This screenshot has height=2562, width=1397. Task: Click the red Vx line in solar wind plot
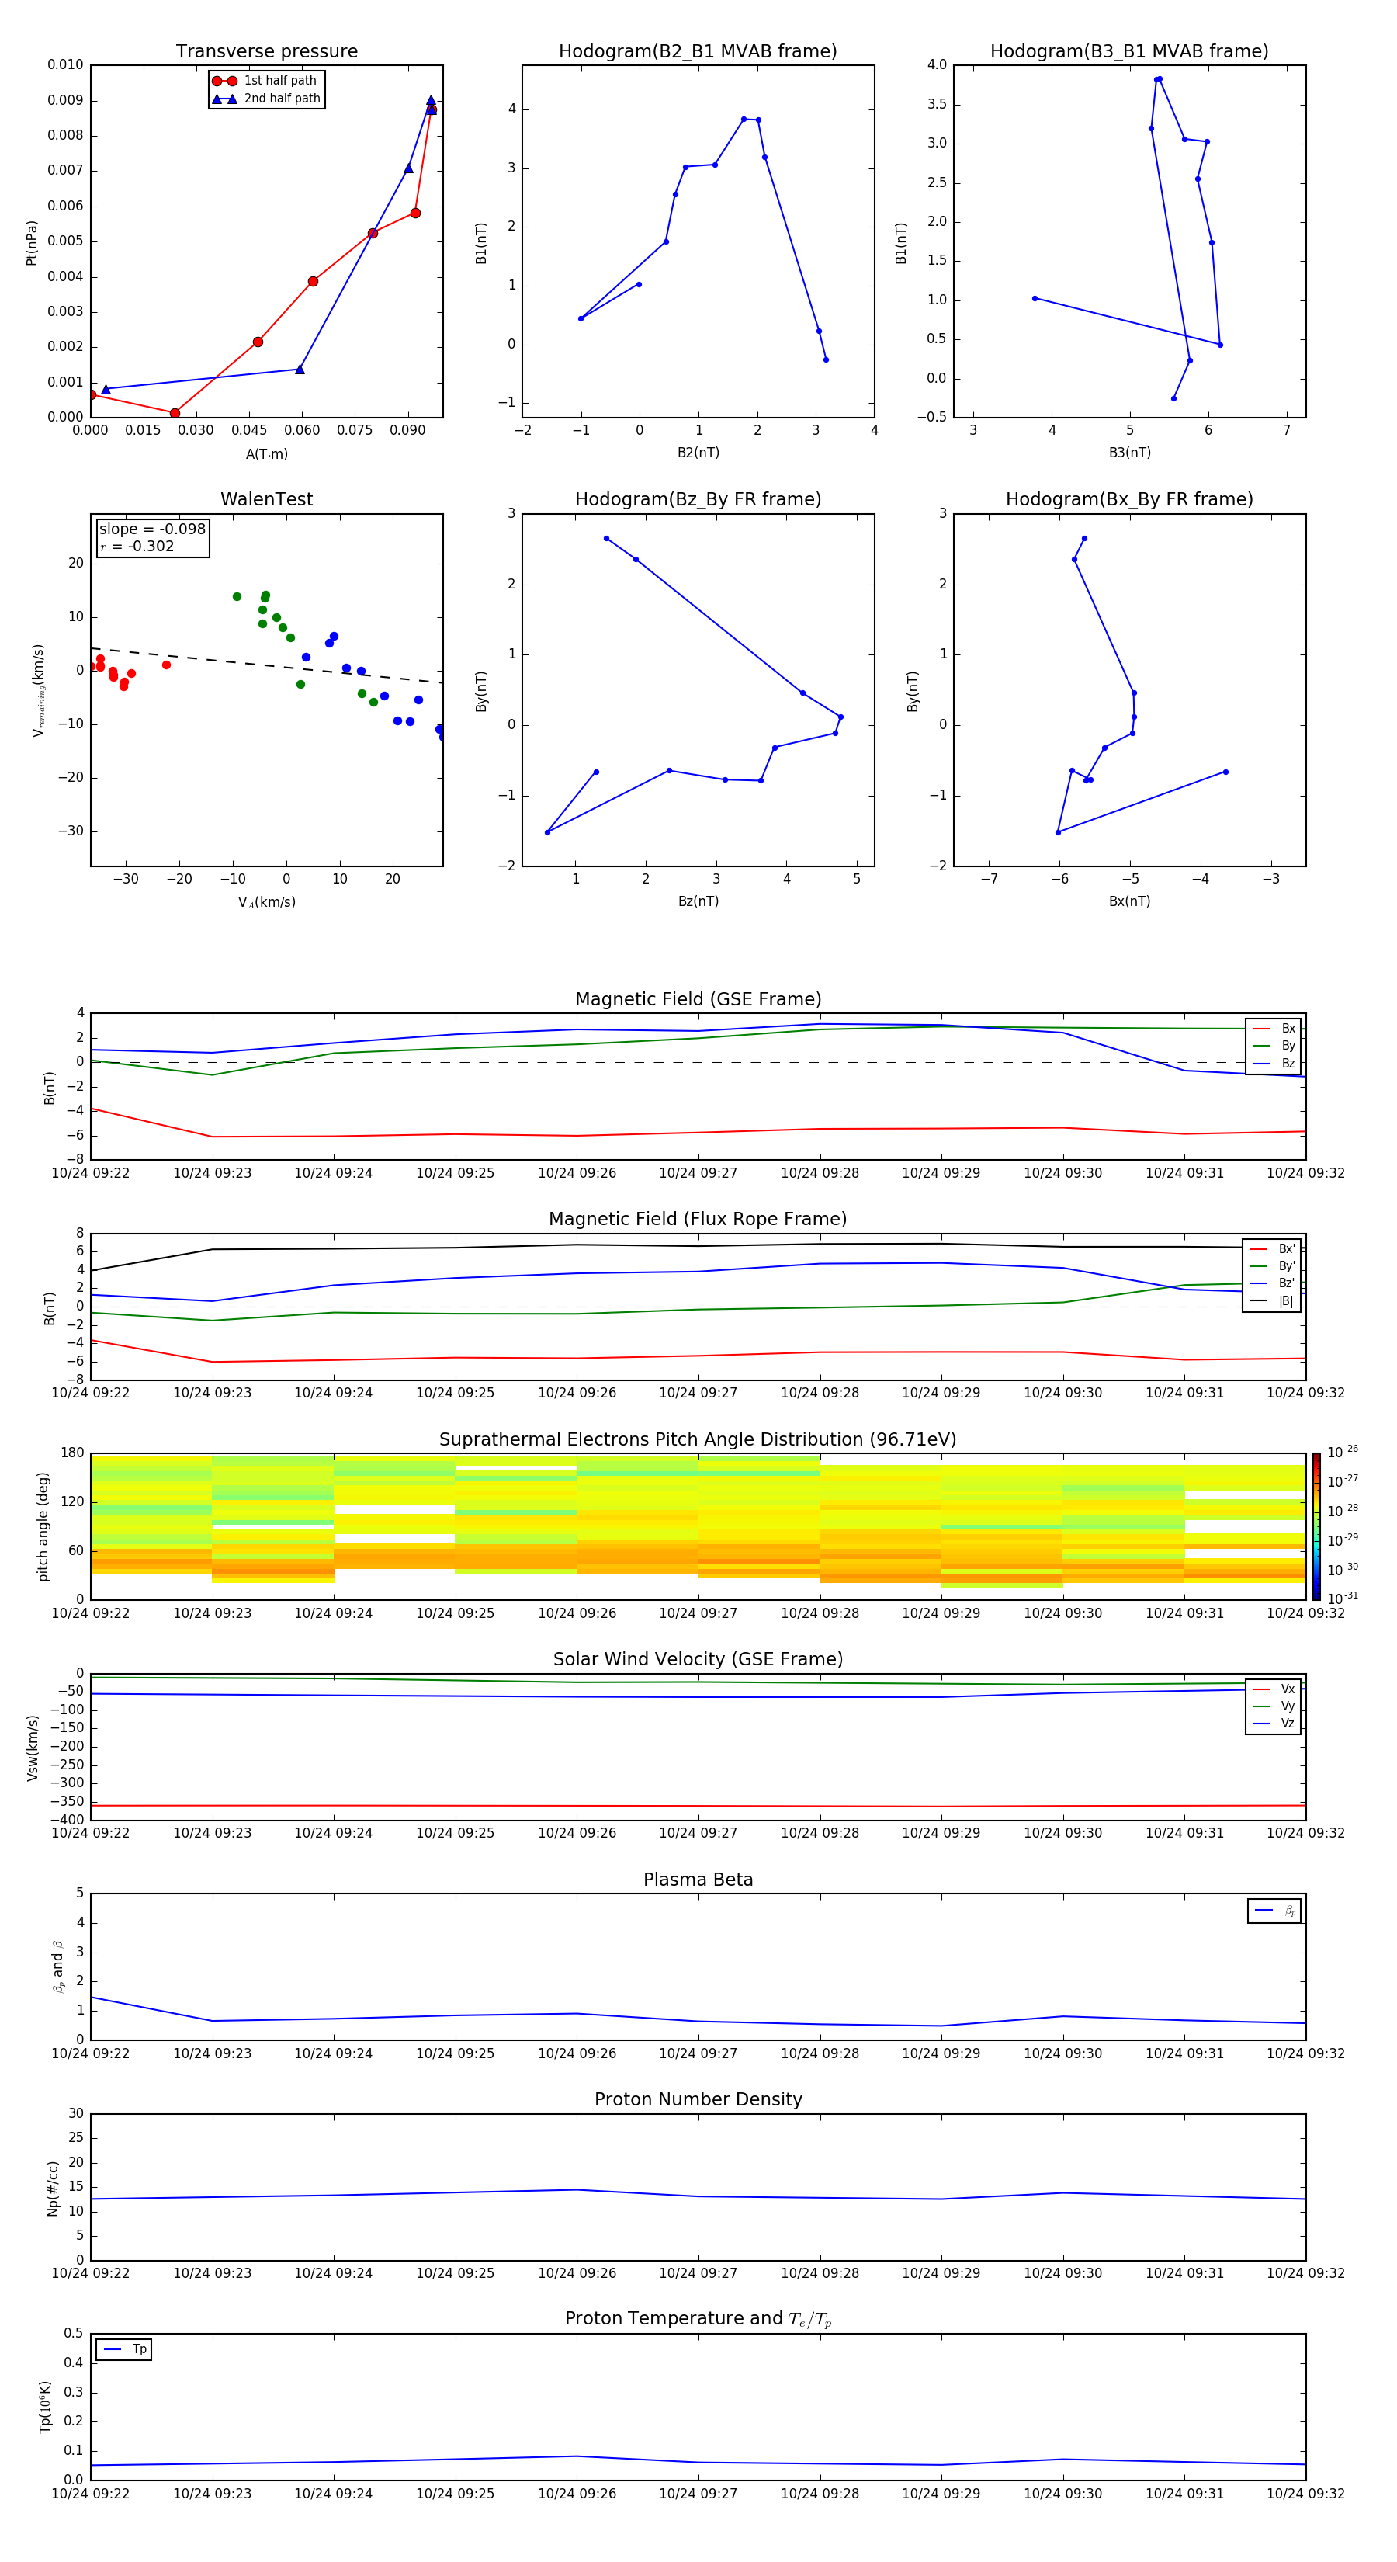(698, 1805)
